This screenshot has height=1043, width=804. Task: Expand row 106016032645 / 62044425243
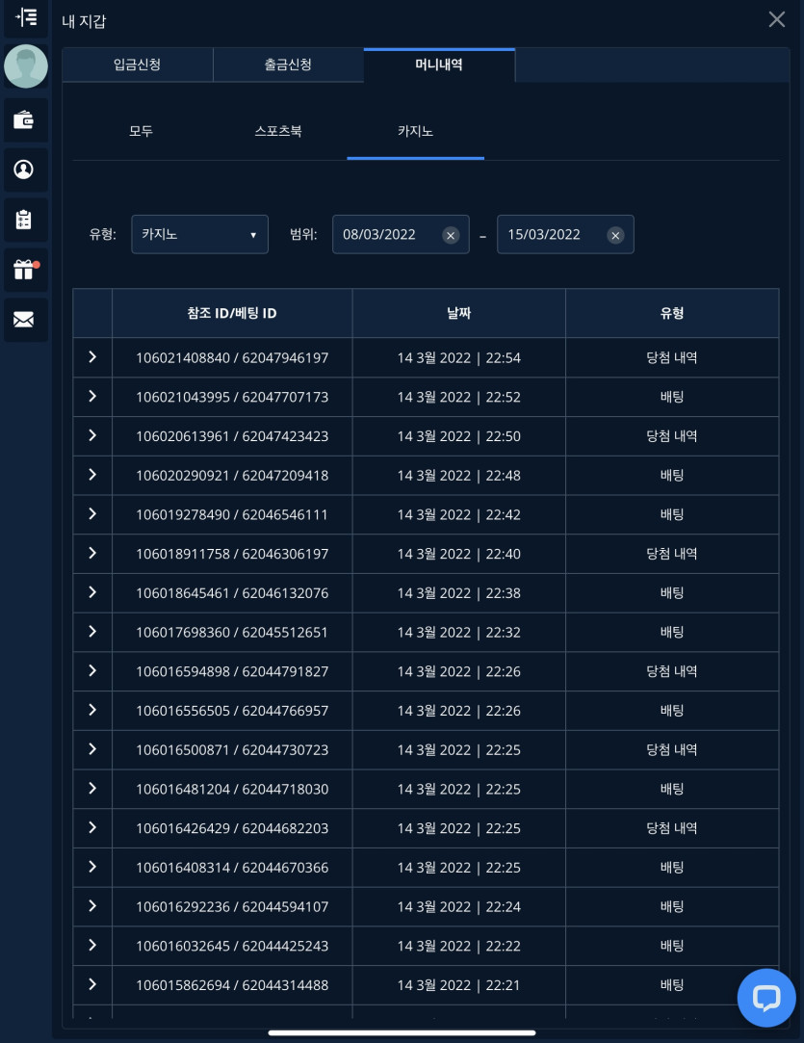(x=92, y=946)
